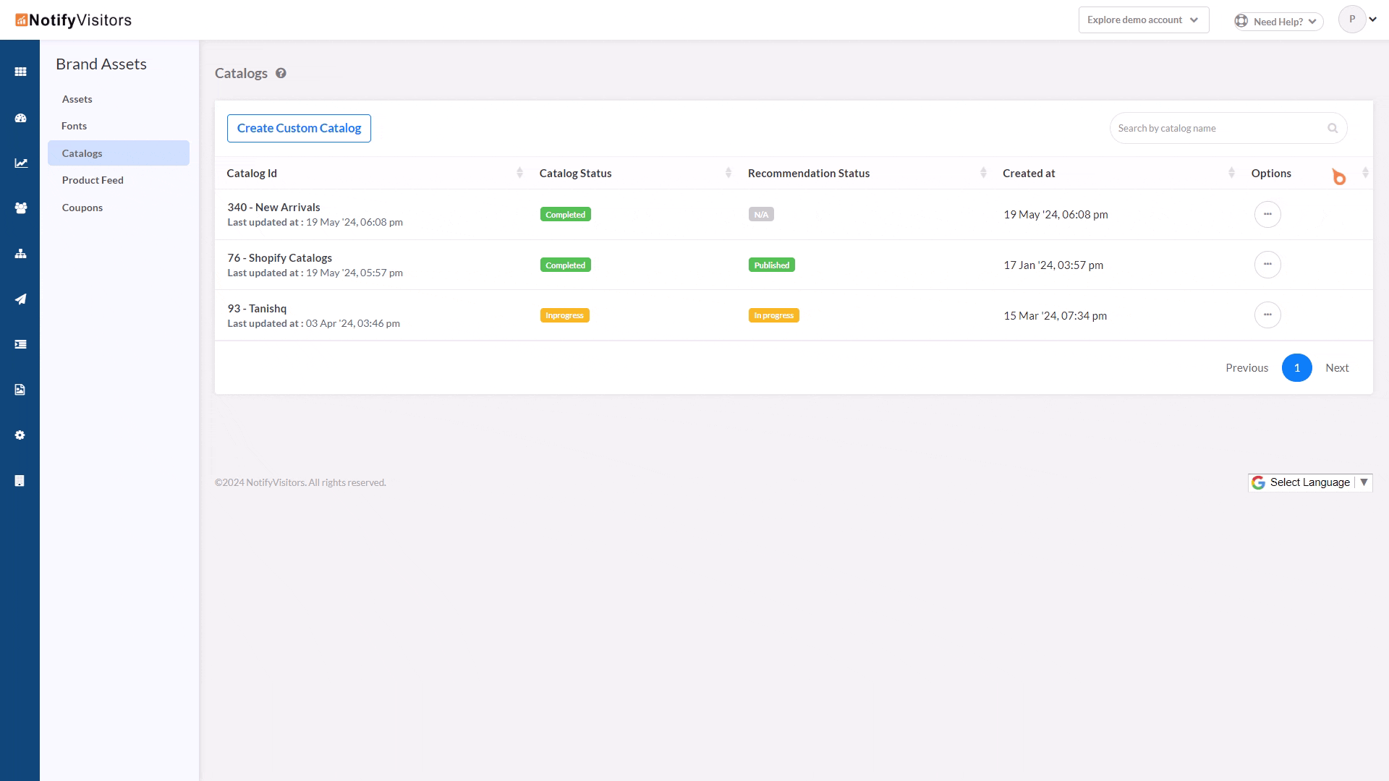Click the hierarchy sitemap sidebar icon
Screen dimensions: 1389x781
(20, 254)
